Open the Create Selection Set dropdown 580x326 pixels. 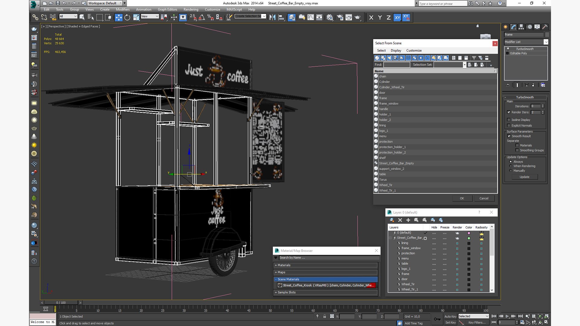[x=264, y=16]
